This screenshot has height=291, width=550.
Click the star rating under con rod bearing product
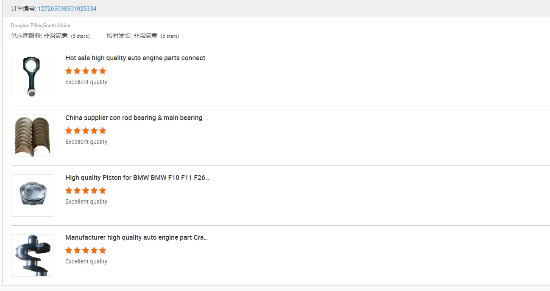(x=86, y=131)
